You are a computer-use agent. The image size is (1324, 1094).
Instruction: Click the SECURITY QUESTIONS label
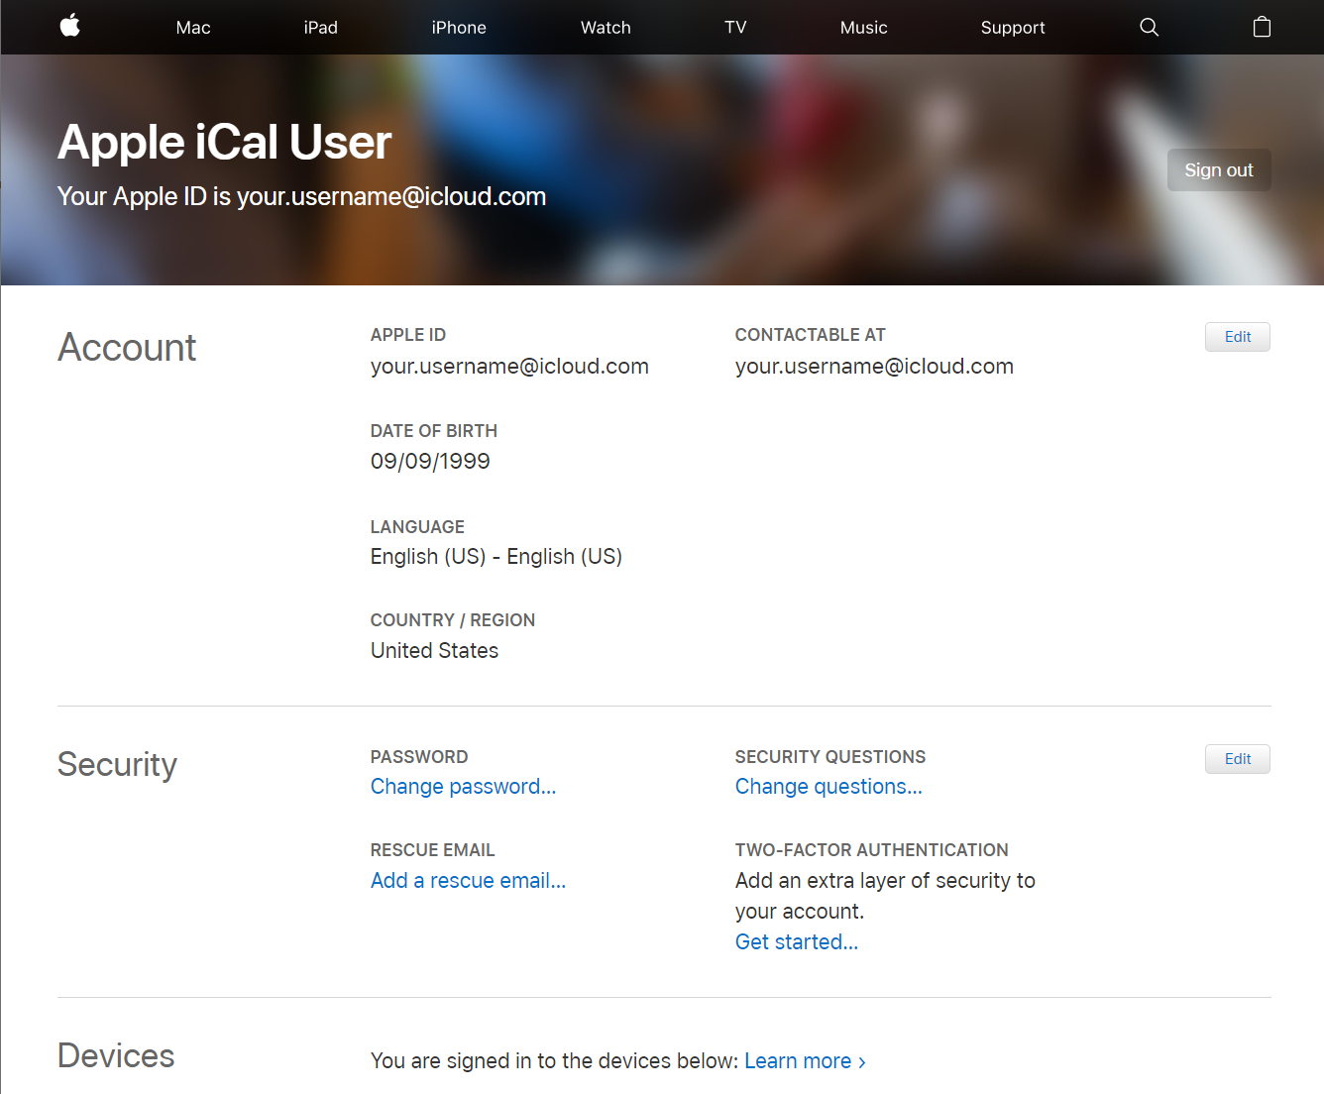[x=830, y=757]
